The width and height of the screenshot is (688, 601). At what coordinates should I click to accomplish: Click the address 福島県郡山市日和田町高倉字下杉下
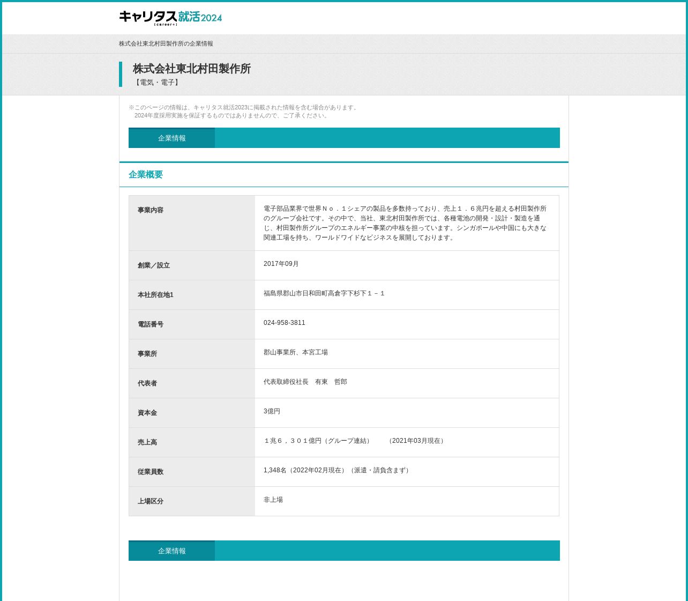324,293
